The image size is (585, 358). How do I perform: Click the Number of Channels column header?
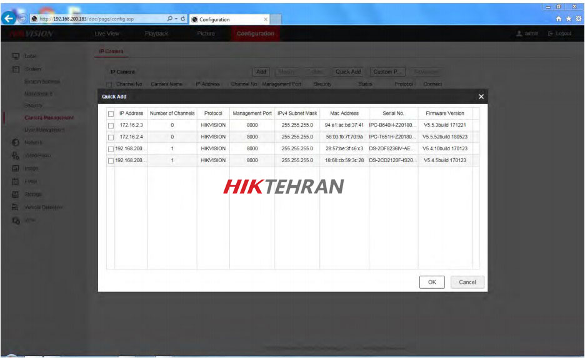[172, 113]
